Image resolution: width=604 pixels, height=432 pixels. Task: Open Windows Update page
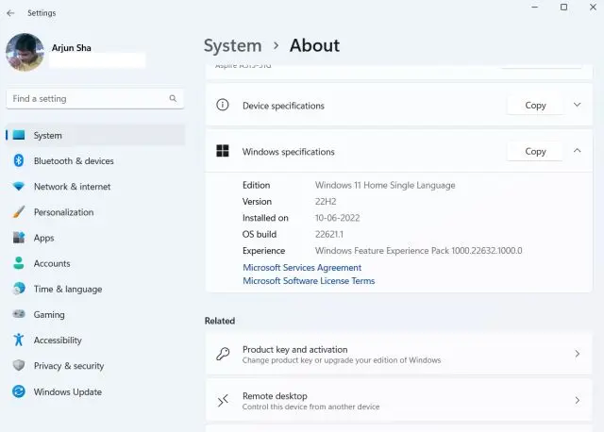[95, 392]
